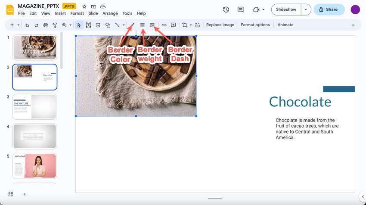This screenshot has width=366, height=205.
Task: Select slide 5 pink woman thumbnail
Action: click(35, 166)
